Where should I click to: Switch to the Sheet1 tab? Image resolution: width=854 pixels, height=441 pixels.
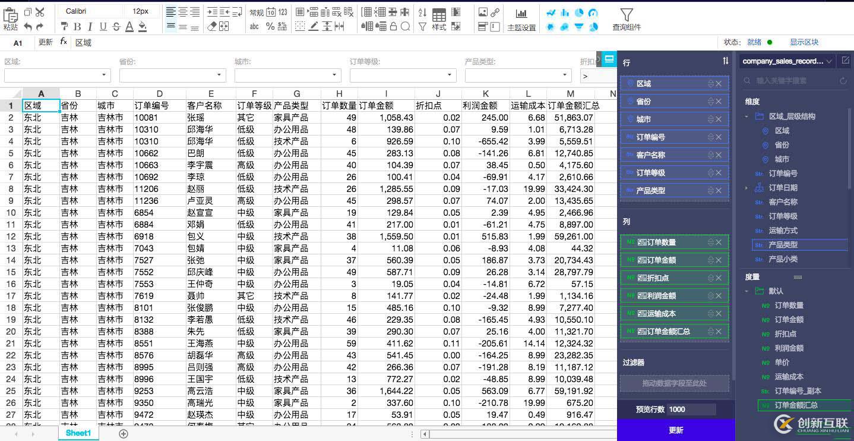point(78,433)
